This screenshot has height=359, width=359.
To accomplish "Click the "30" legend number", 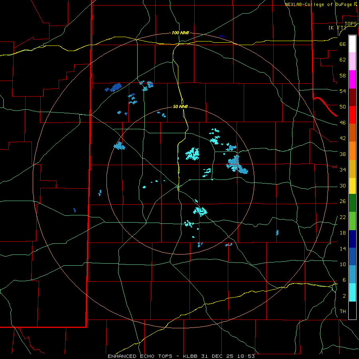I will (x=343, y=185).
